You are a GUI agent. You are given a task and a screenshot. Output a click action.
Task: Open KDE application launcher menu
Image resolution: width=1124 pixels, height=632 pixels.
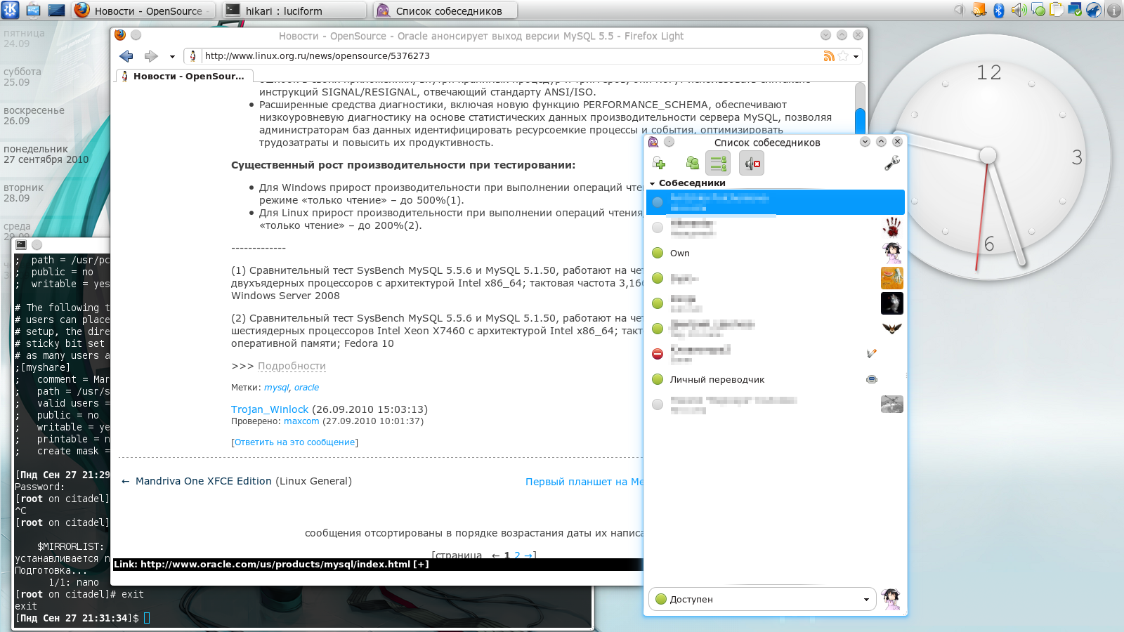pos(11,10)
